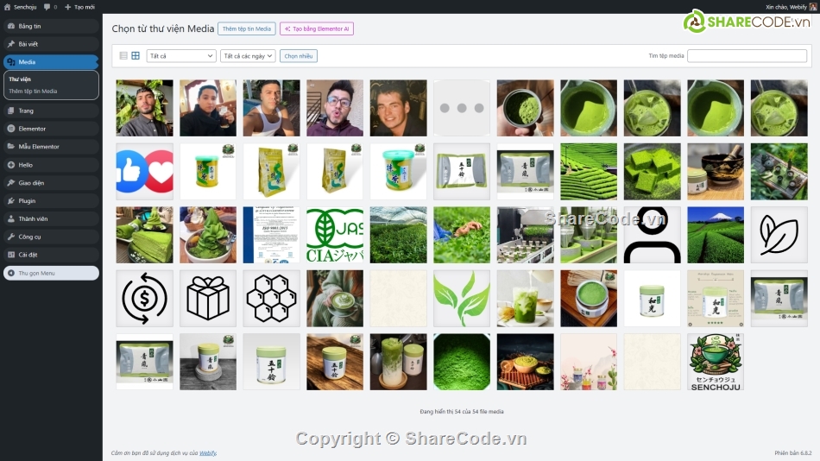Select the SENCHOJU logo thumbnail
The image size is (820, 461).
pyautogui.click(x=716, y=362)
